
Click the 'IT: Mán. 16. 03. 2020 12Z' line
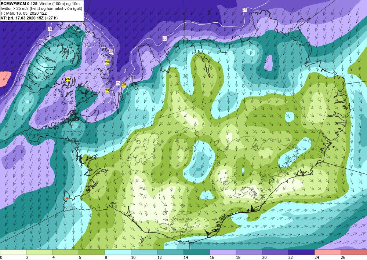(x=23, y=13)
